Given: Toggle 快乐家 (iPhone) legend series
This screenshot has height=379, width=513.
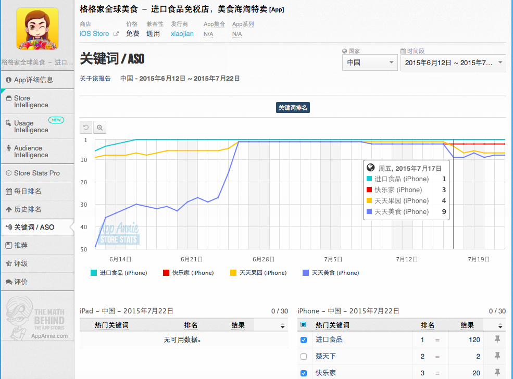Looking at the screenshot, I should point(189,273).
